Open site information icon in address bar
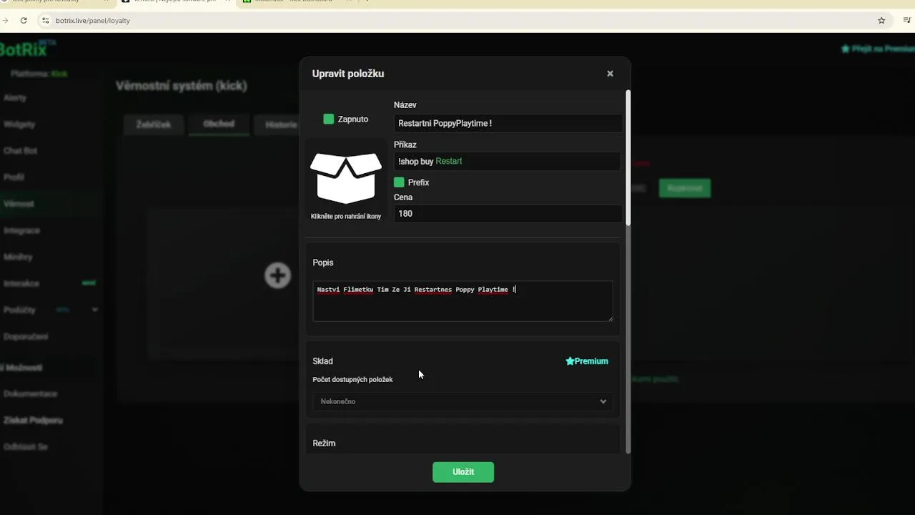 [46, 21]
